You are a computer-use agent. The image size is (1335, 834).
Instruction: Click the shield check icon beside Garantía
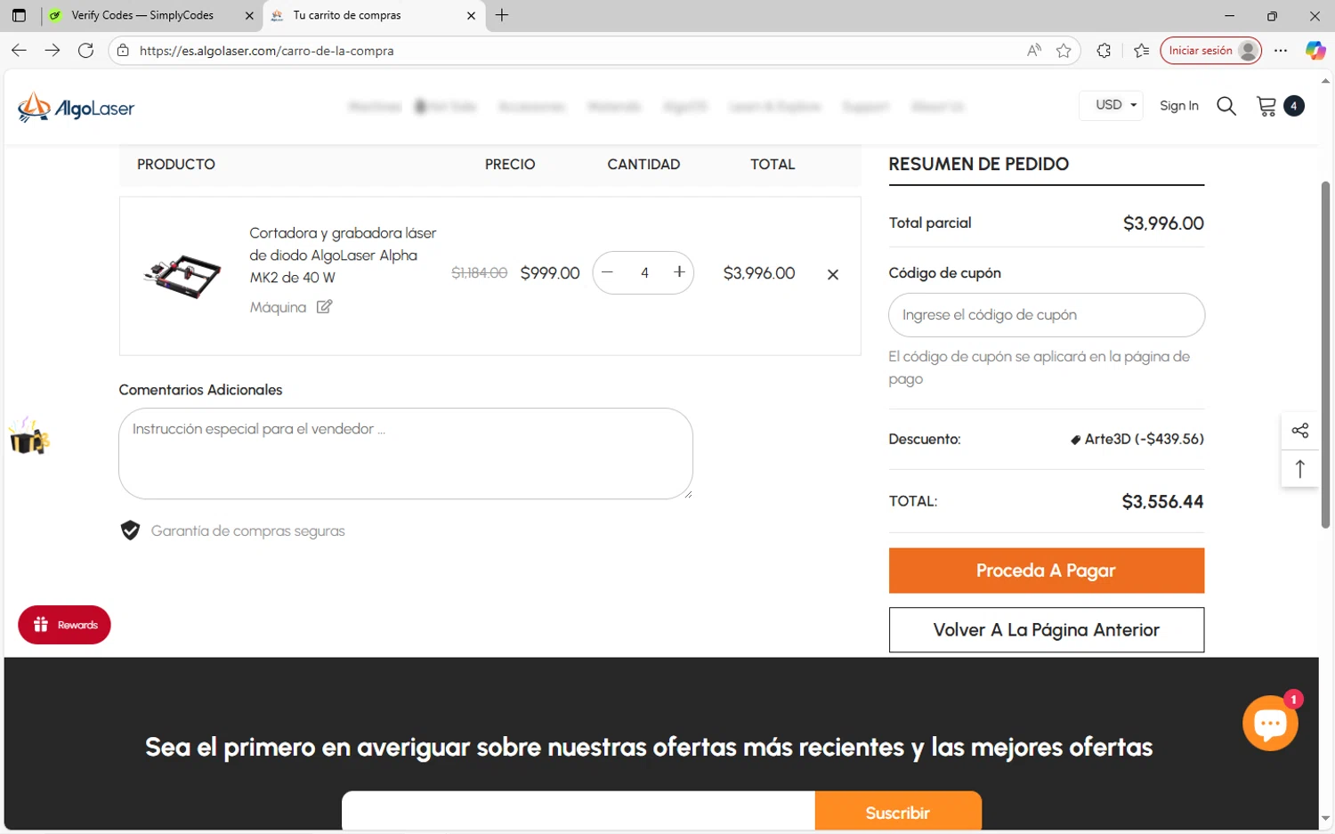coord(131,530)
